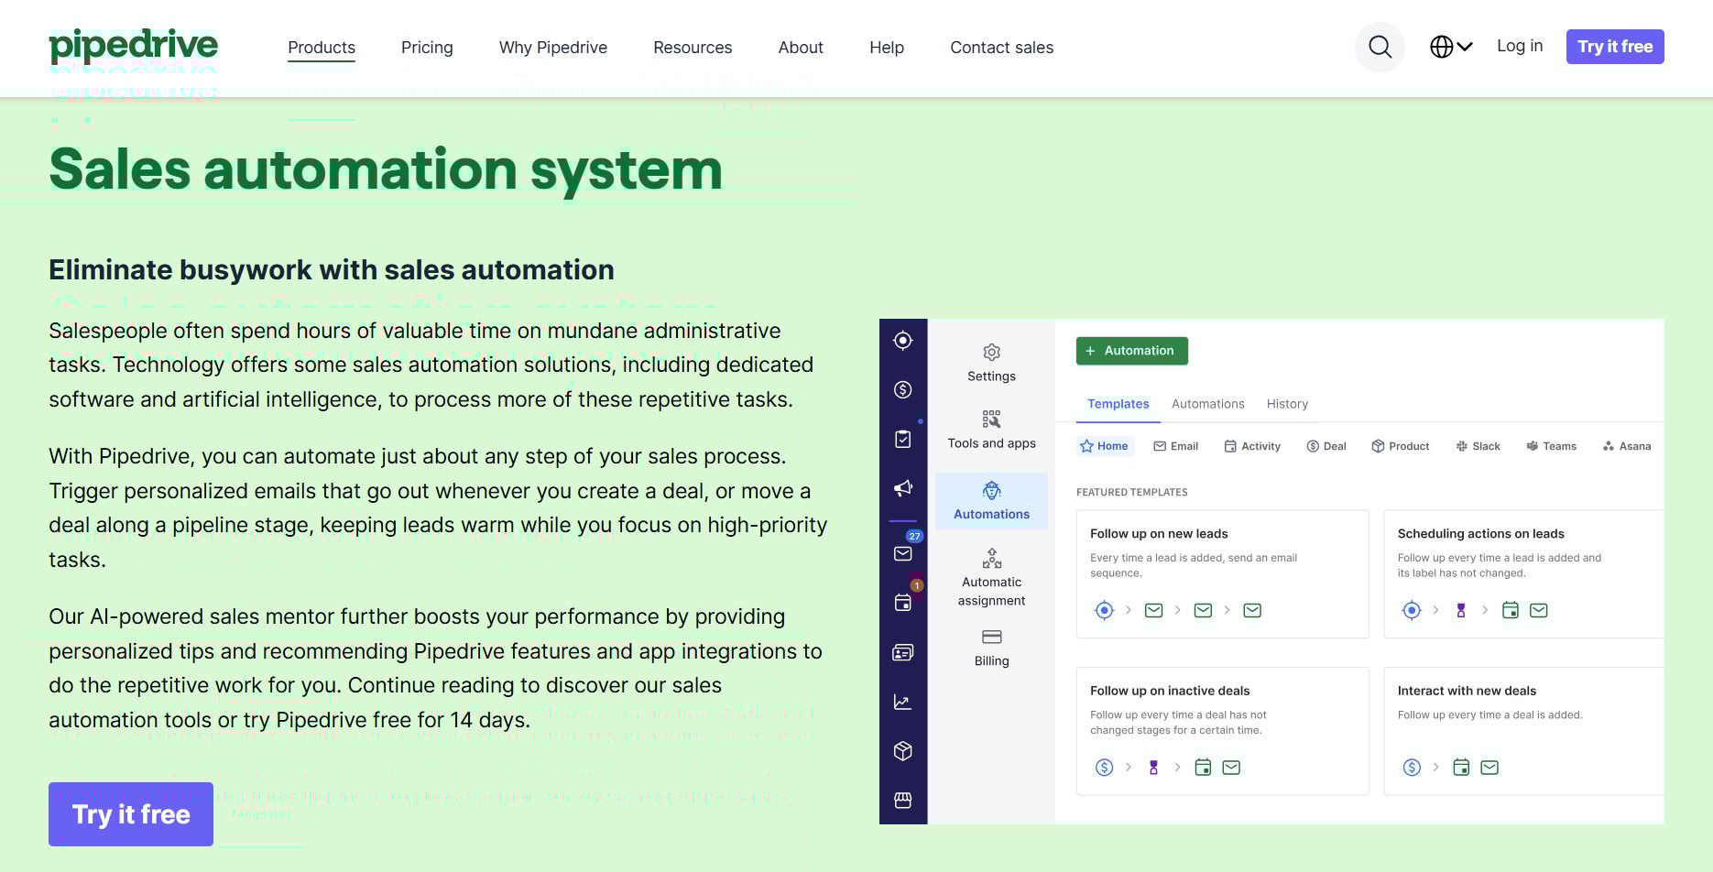Click the calendar icon in Interact with new deals
This screenshot has width=1713, height=872.
tap(1461, 768)
